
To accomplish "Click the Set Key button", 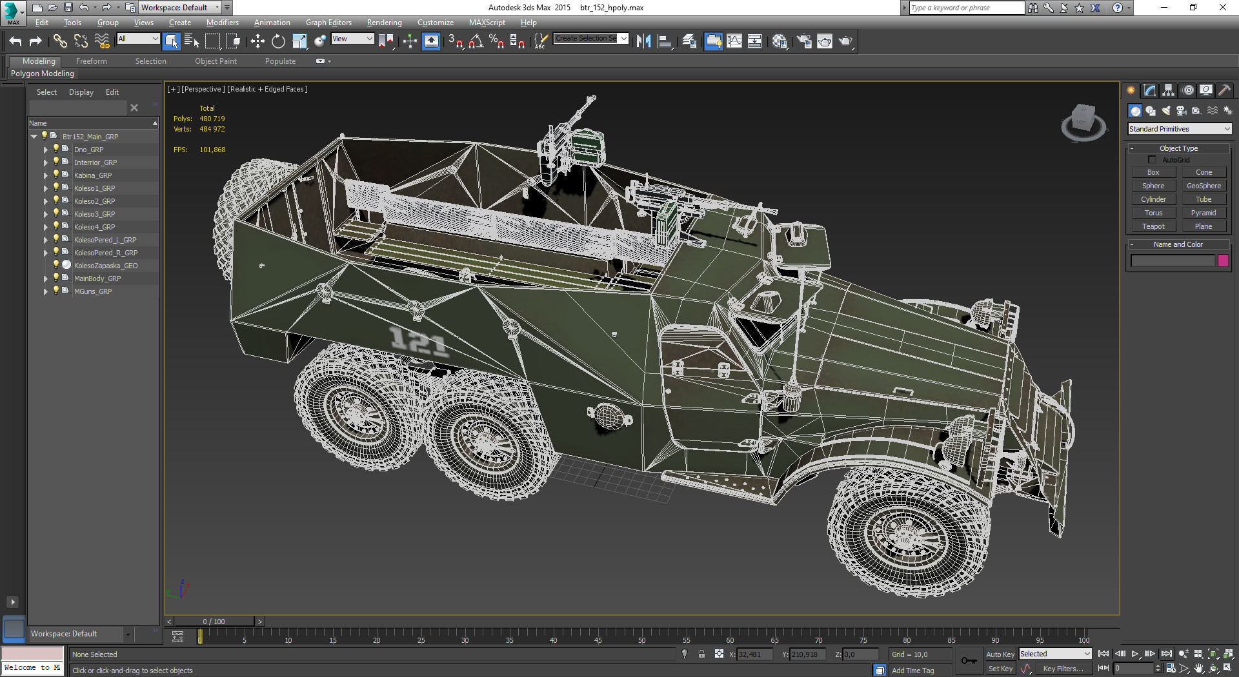I will 1000,669.
